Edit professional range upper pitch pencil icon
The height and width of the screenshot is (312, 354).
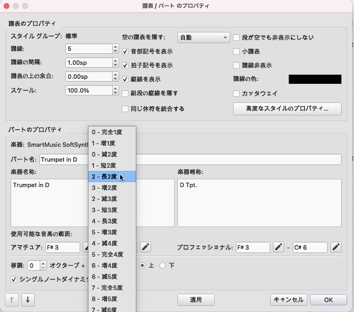pyautogui.click(x=336, y=247)
